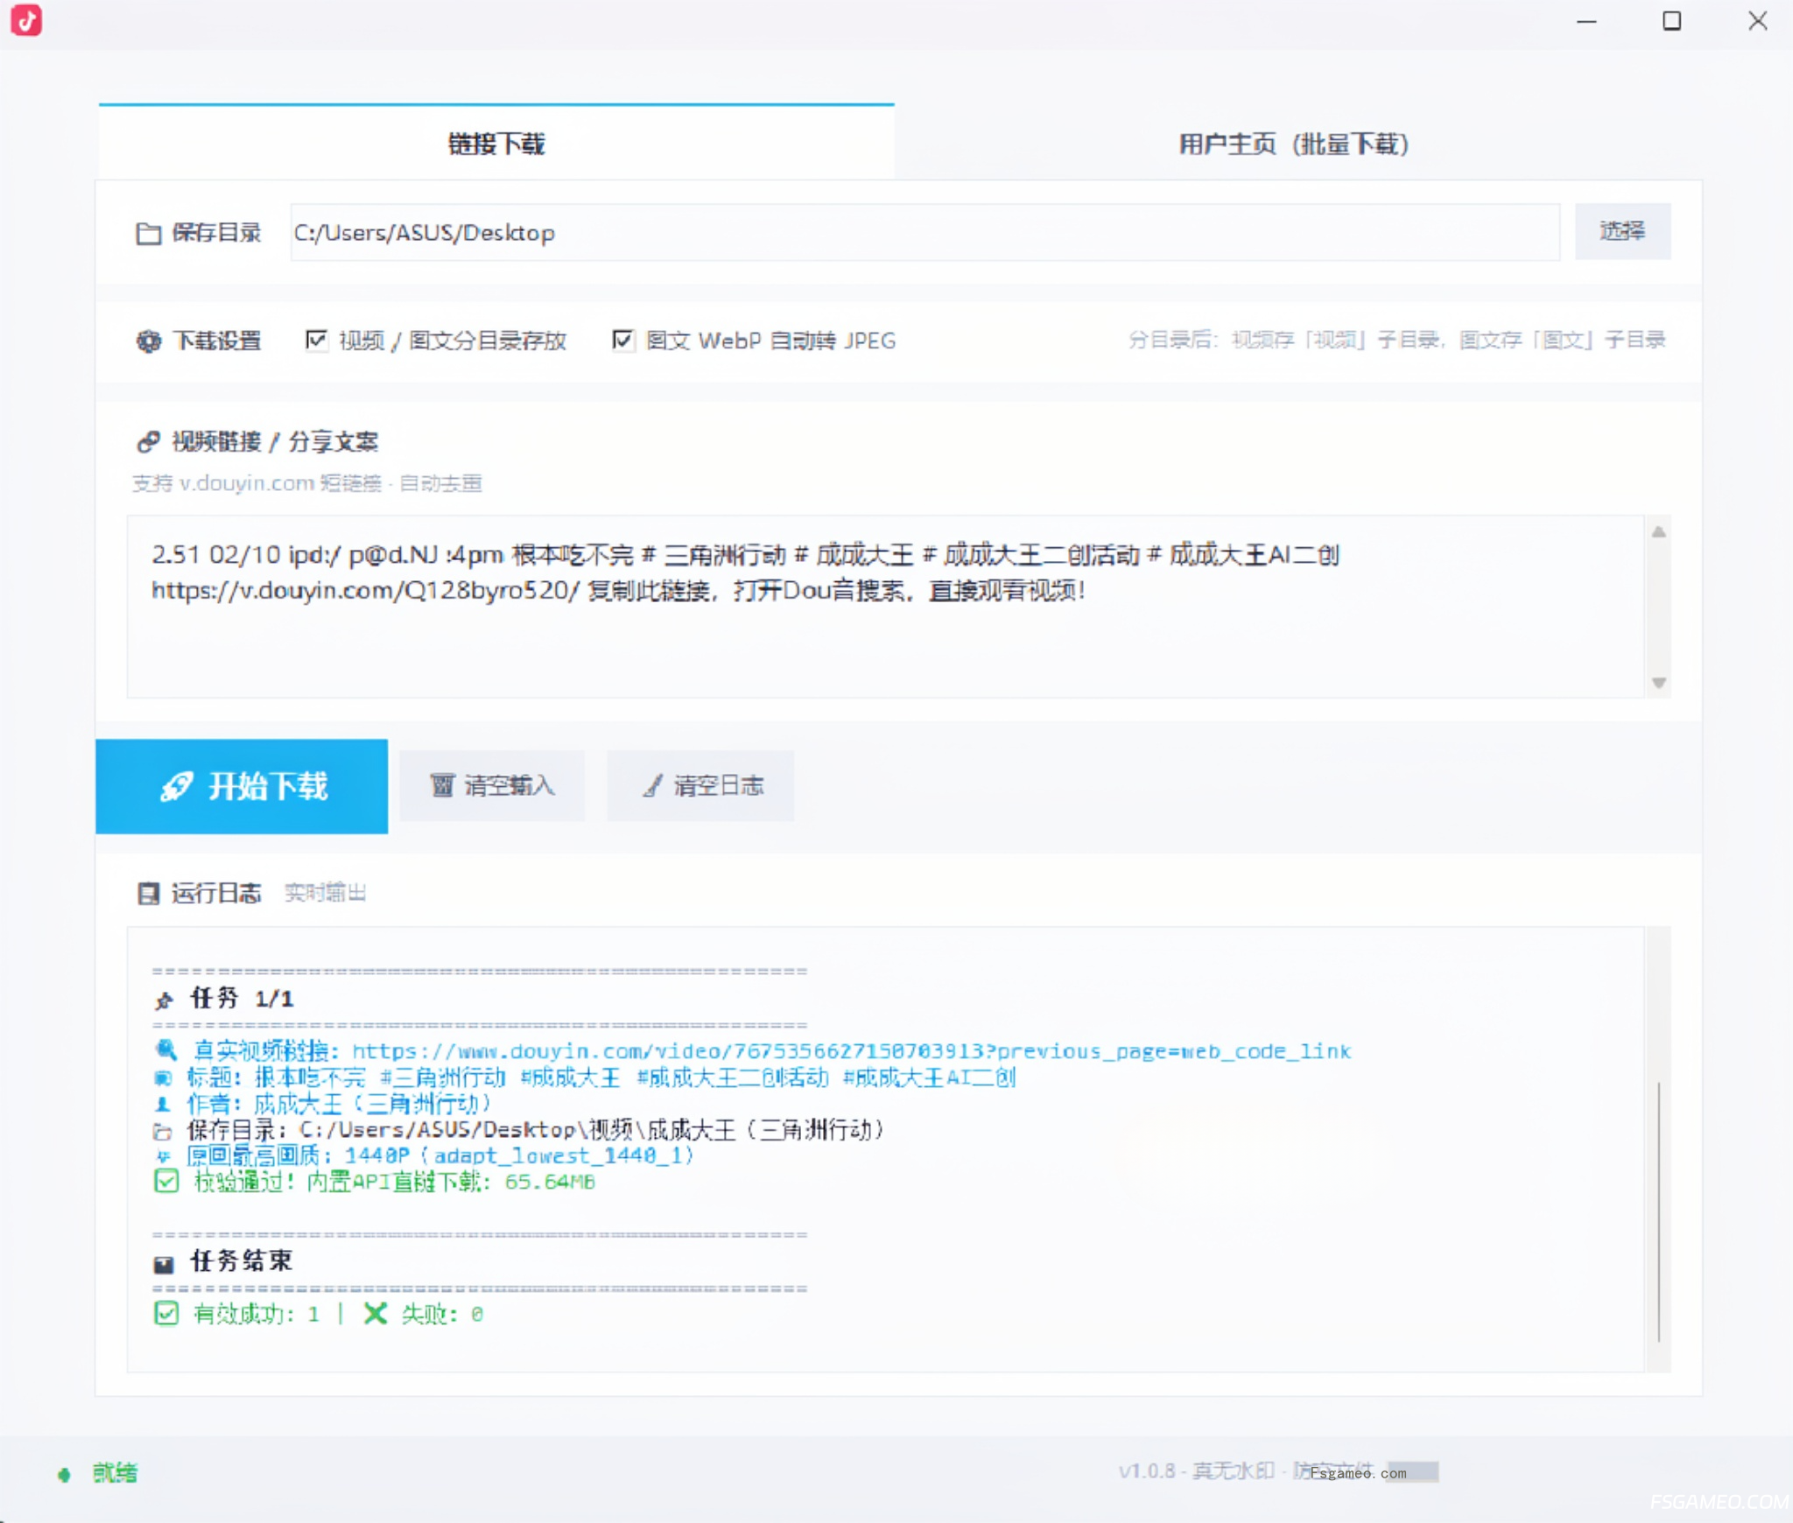Image resolution: width=1793 pixels, height=1523 pixels.
Task: Click the input box scroll down arrow
Action: pyautogui.click(x=1658, y=683)
